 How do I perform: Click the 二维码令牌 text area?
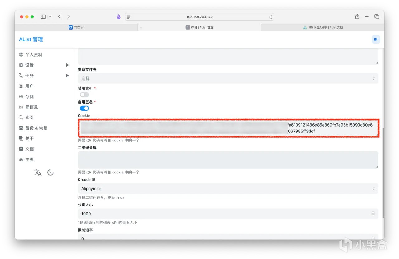point(228,160)
